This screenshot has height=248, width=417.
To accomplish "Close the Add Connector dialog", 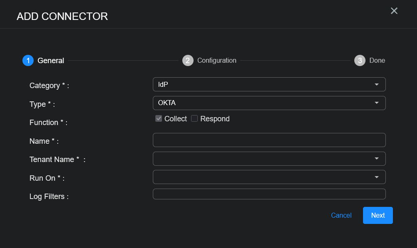I will (x=394, y=11).
